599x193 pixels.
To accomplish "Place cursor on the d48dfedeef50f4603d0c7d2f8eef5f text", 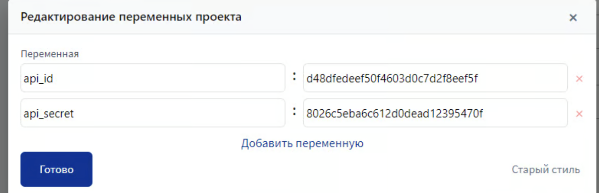I will pos(392,78).
